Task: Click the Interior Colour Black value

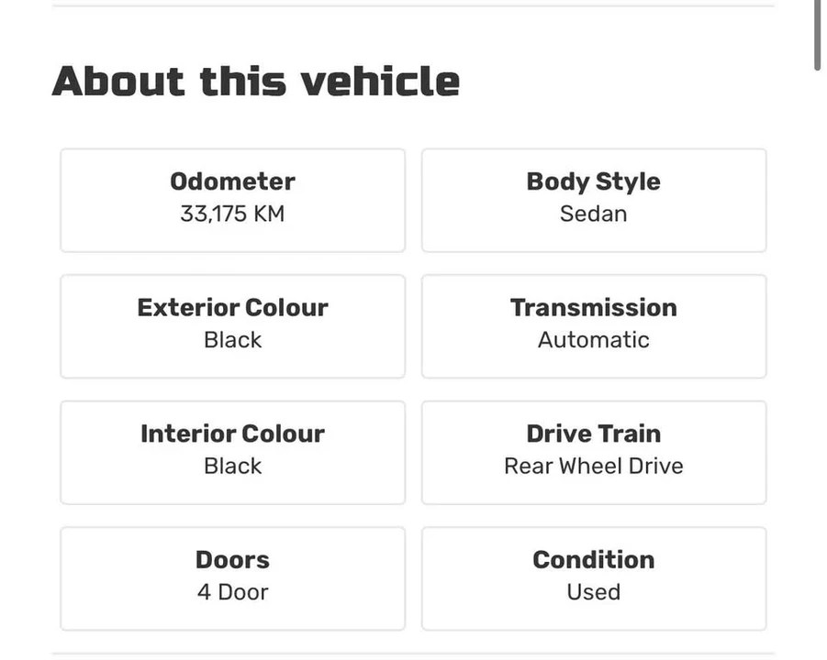Action: (x=232, y=467)
